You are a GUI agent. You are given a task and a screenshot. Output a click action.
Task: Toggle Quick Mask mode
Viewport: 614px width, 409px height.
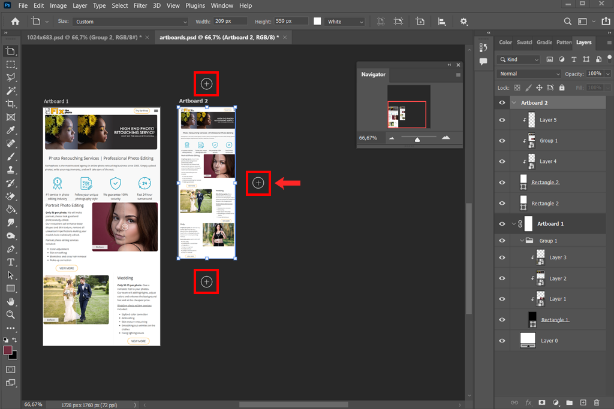(x=11, y=369)
